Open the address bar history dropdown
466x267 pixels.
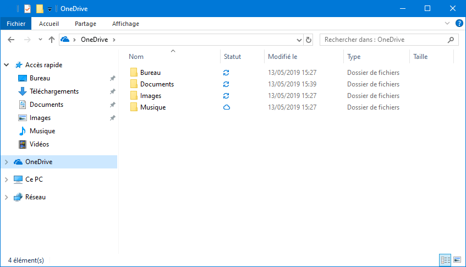pyautogui.click(x=299, y=40)
